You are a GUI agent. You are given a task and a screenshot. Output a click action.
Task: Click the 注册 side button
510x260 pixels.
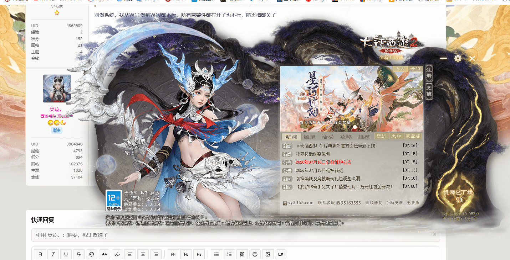coord(429,73)
